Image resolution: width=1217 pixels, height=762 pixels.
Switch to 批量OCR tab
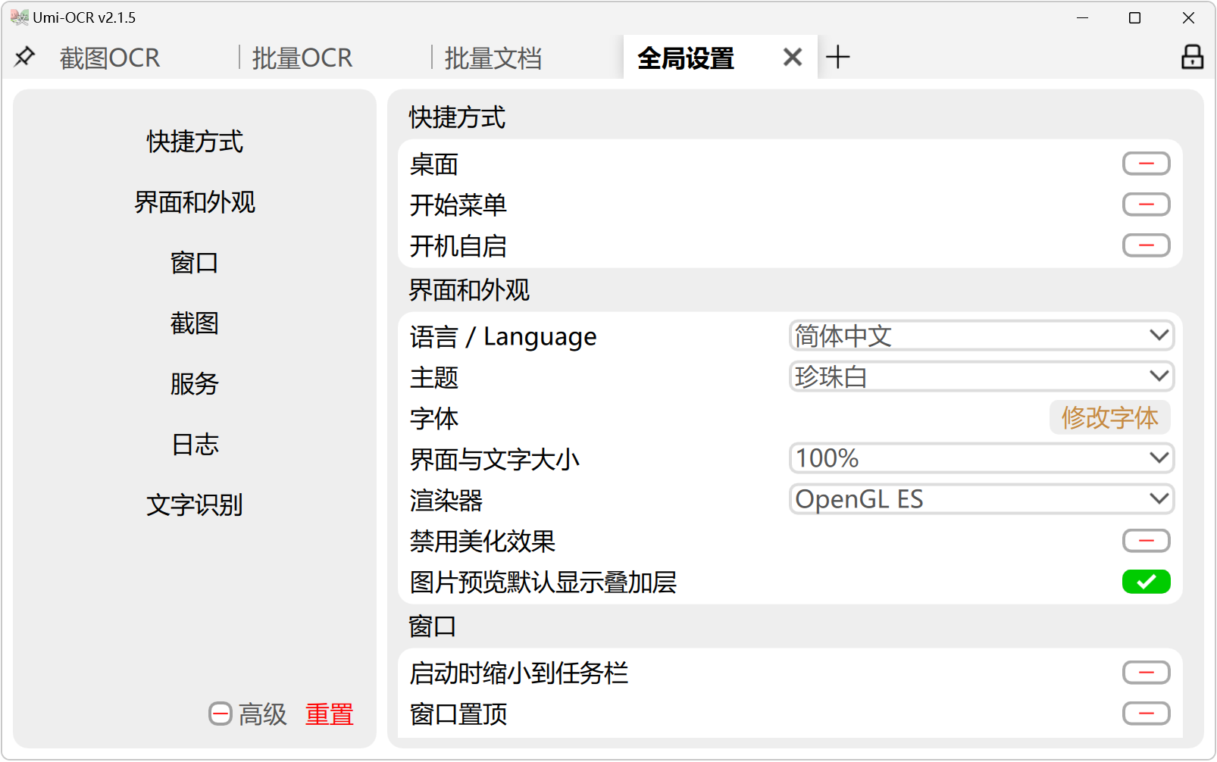(302, 58)
